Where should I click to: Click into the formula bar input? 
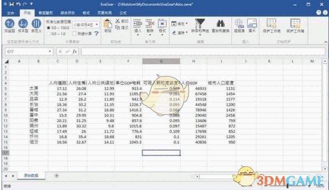(x=203, y=52)
